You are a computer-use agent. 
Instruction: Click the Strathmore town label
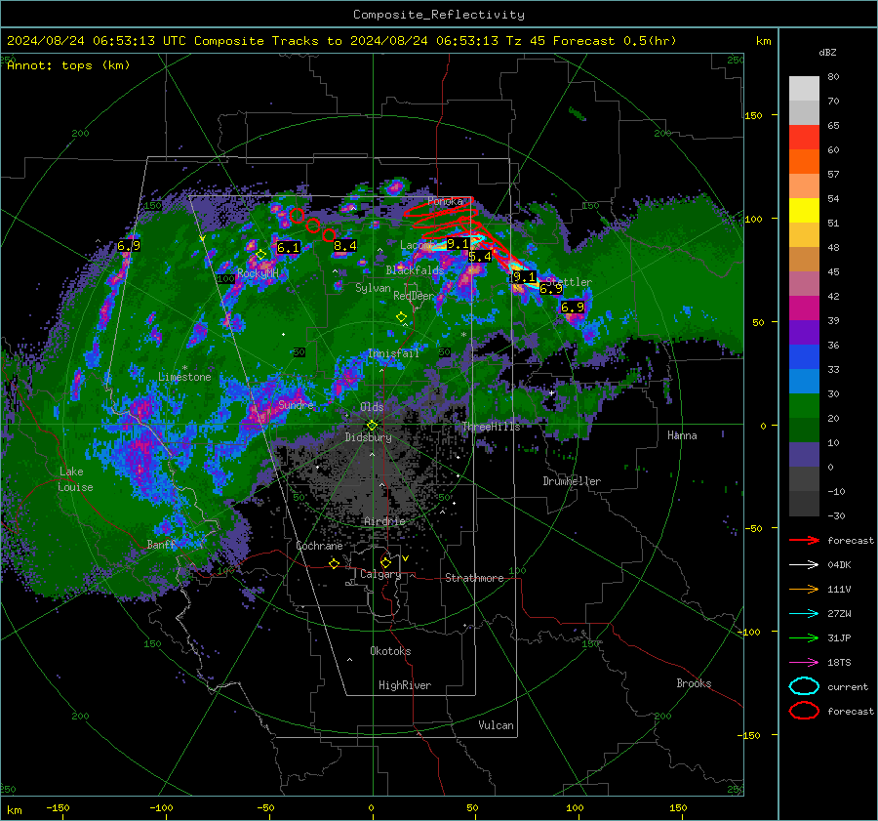(474, 578)
